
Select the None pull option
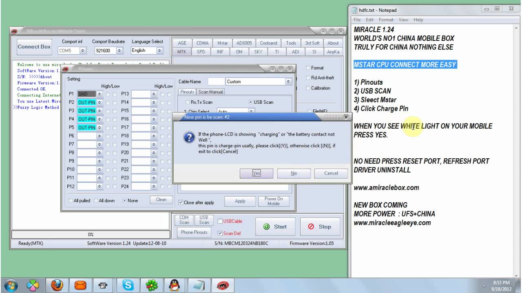(x=130, y=201)
